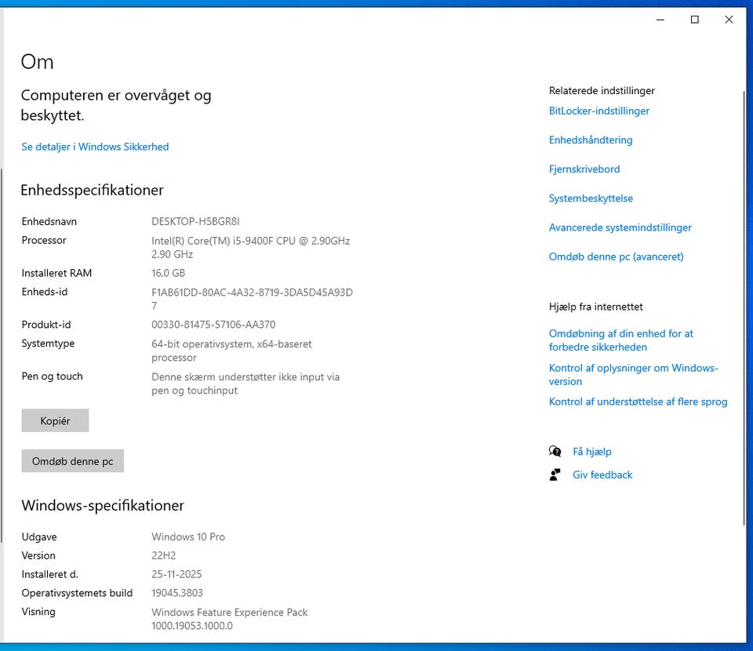Open Fjernskrivebord settings link
The width and height of the screenshot is (753, 651).
click(584, 169)
